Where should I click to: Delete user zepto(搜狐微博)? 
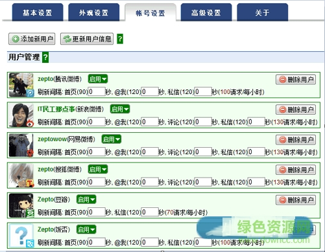tap(296, 170)
